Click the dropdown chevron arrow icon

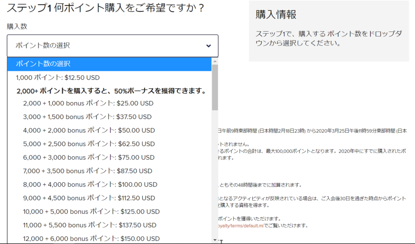pos(208,46)
